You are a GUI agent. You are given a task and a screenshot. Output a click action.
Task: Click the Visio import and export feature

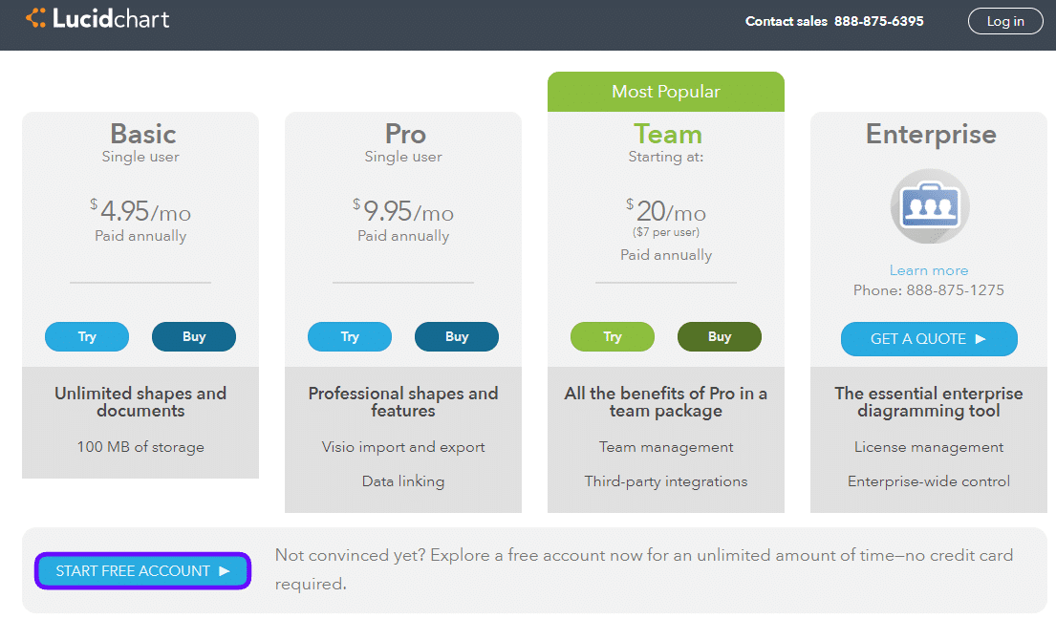[403, 447]
